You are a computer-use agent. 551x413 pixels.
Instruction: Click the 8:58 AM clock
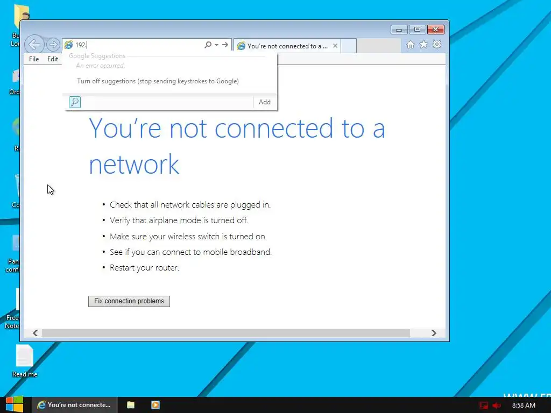pos(524,405)
